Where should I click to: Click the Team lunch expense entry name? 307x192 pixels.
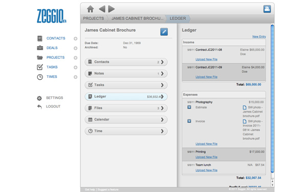point(203,165)
